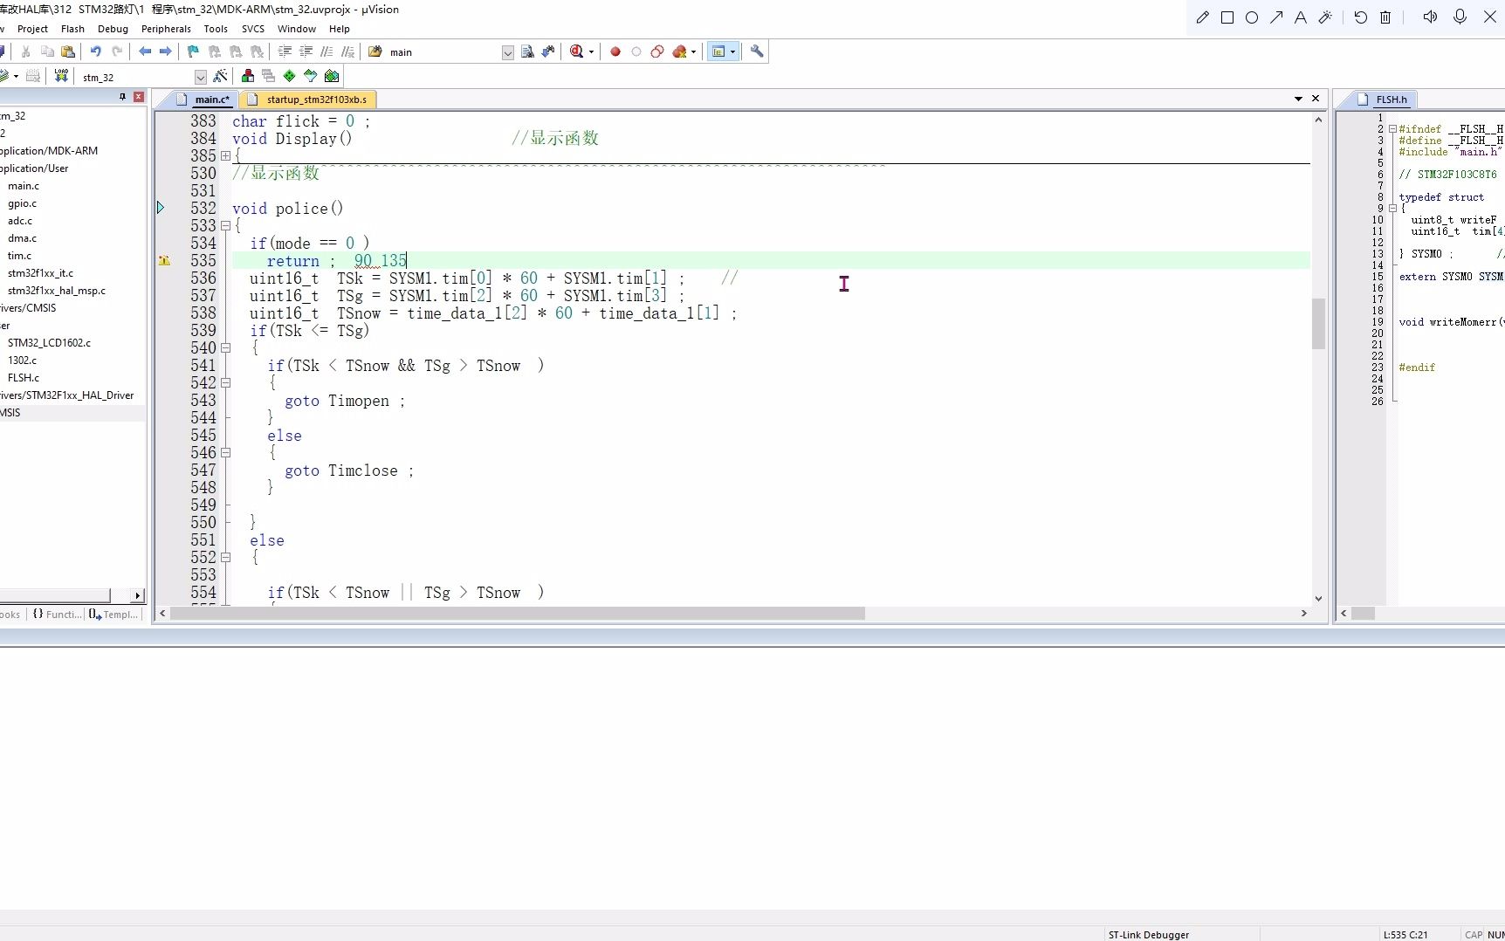1505x941 pixels.
Task: Click the editor horizontal scrollbar thumb
Action: (518, 614)
